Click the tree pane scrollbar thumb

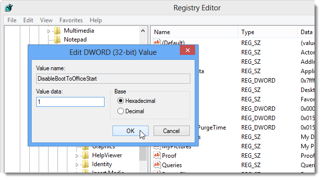click(143, 153)
